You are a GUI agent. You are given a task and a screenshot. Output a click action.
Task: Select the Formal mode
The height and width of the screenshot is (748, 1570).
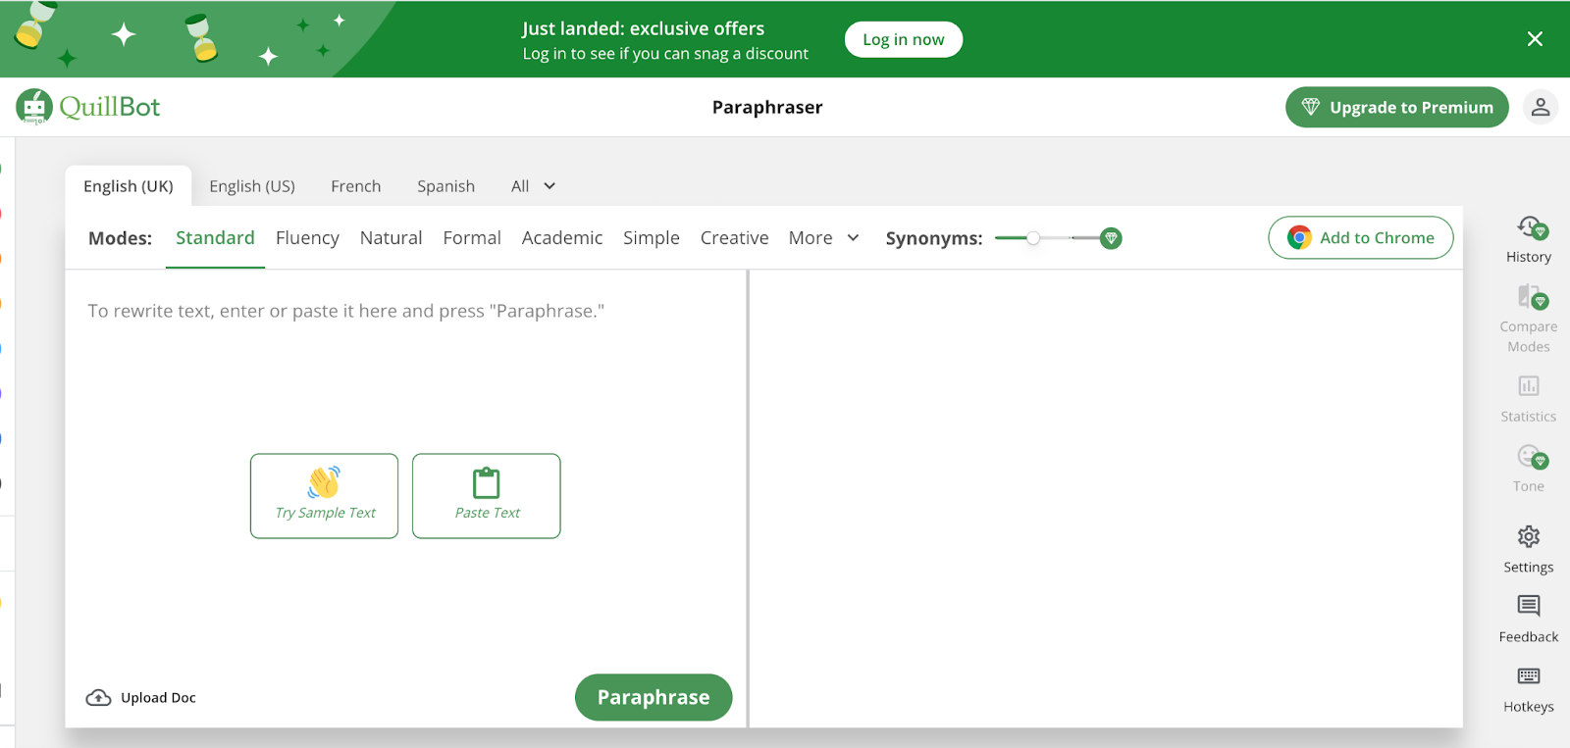472,238
